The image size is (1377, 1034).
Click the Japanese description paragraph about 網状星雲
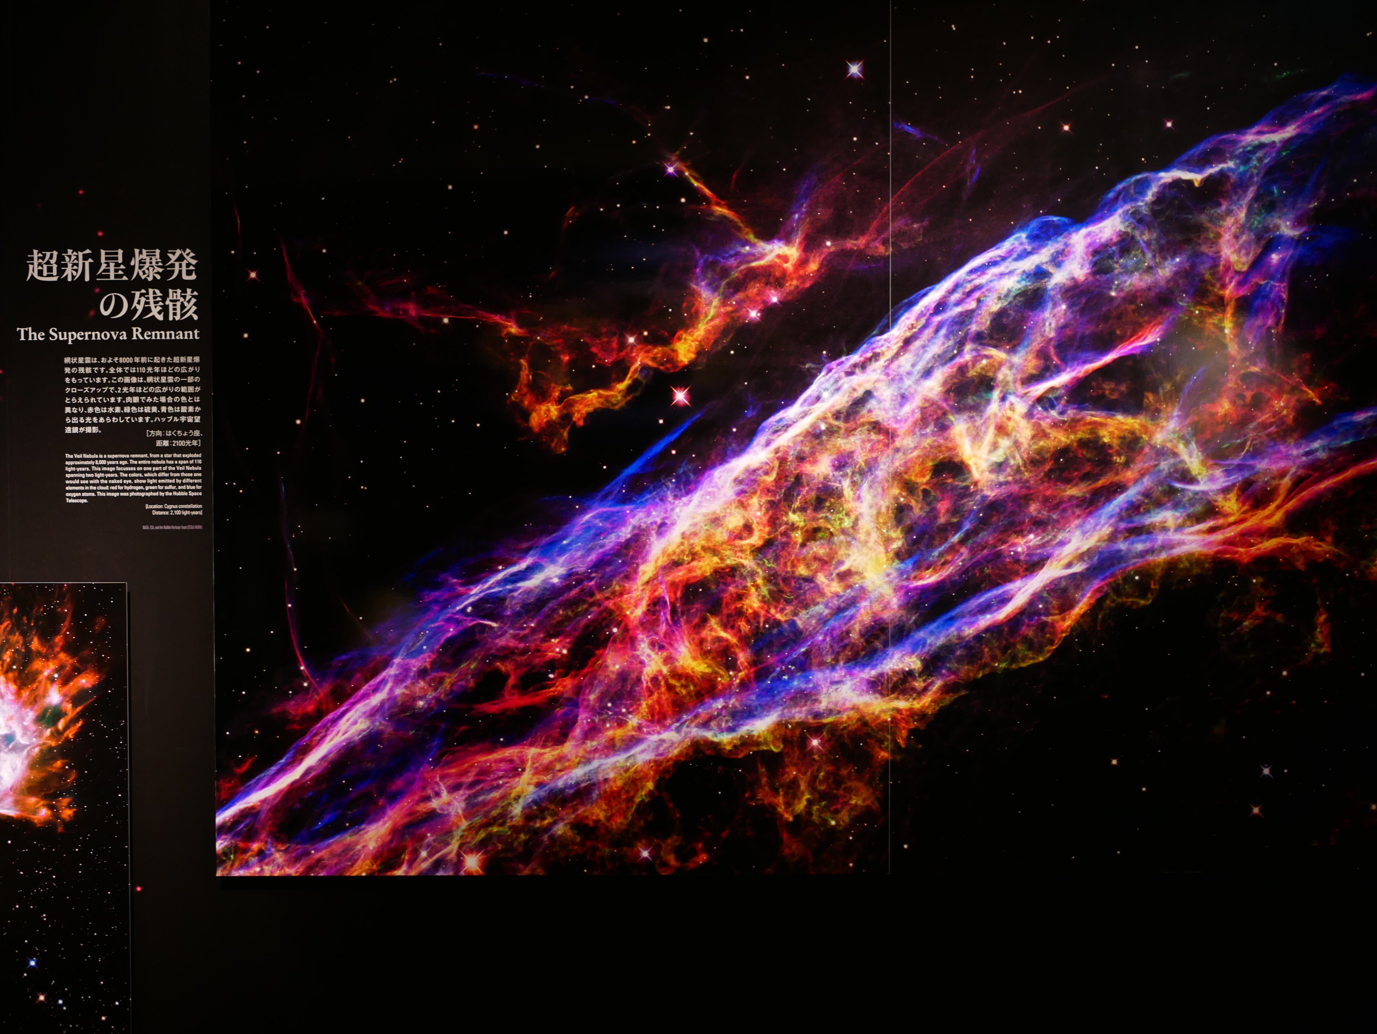pyautogui.click(x=132, y=394)
